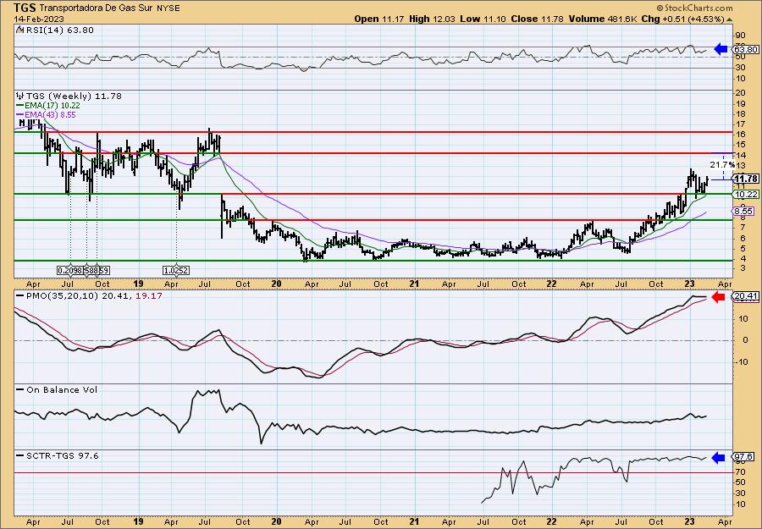The width and height of the screenshot is (762, 529).
Task: Click the 1.0252 dividend marker label
Action: (176, 270)
